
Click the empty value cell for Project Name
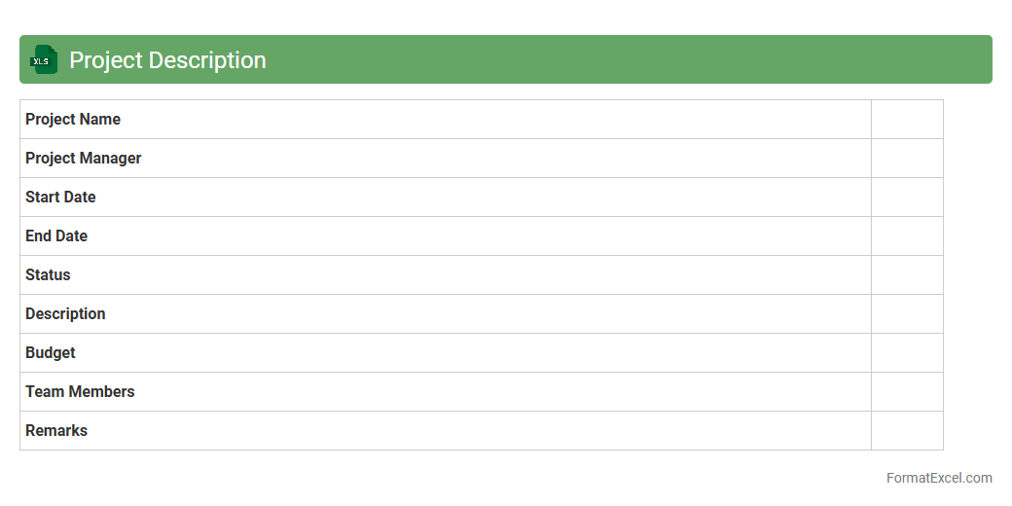(907, 120)
